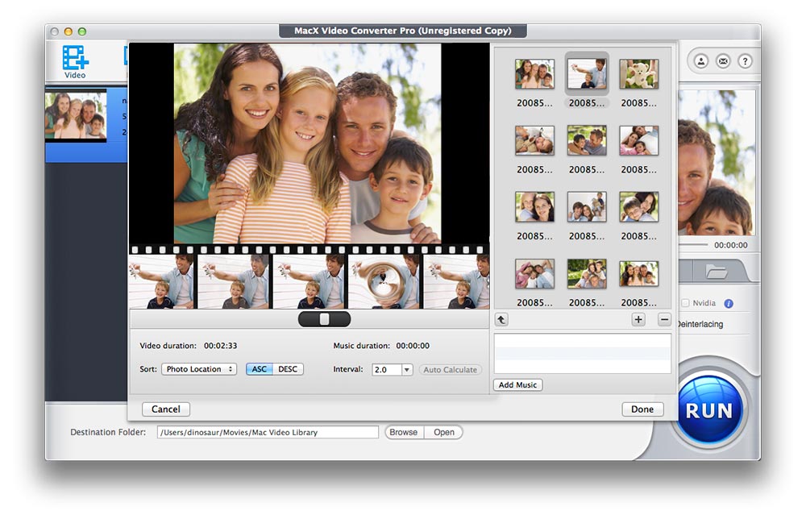Click the blue info icon beside Nvidia
This screenshot has height=515, width=806.
pos(729,304)
